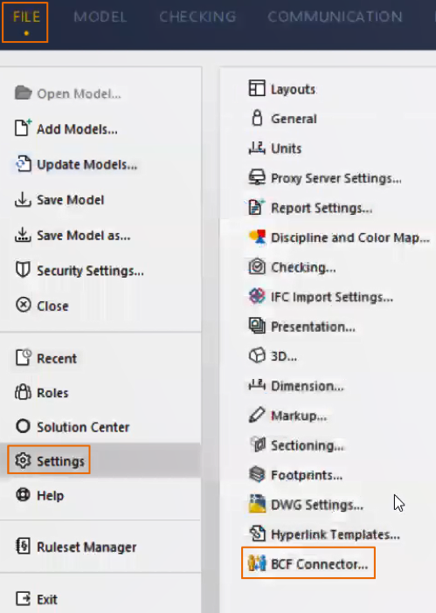Open the BCF Connector settings icon

(257, 563)
